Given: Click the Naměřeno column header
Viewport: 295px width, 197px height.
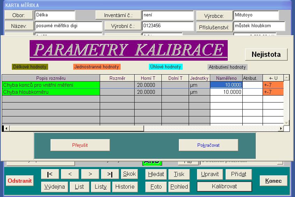Looking at the screenshot, I should click(226, 78).
